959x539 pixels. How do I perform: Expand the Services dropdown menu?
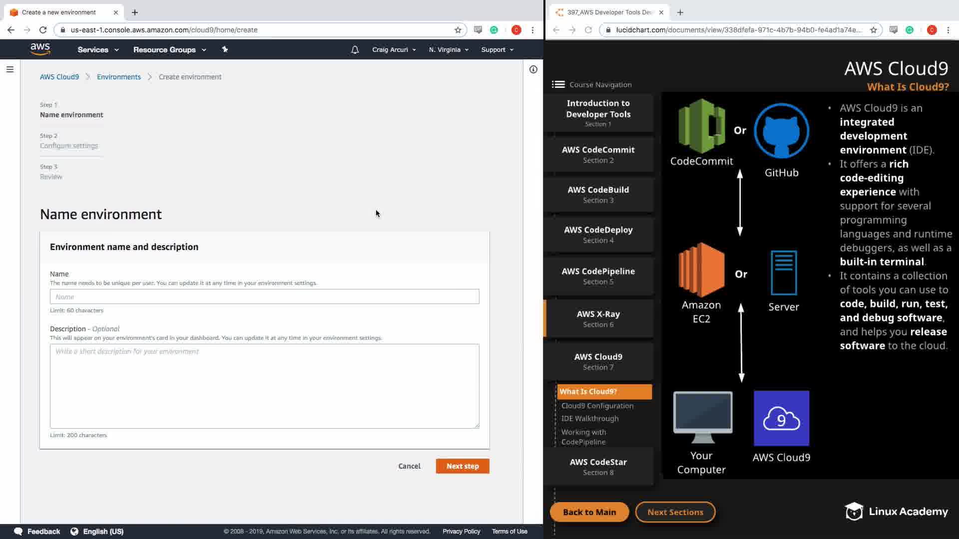click(98, 50)
